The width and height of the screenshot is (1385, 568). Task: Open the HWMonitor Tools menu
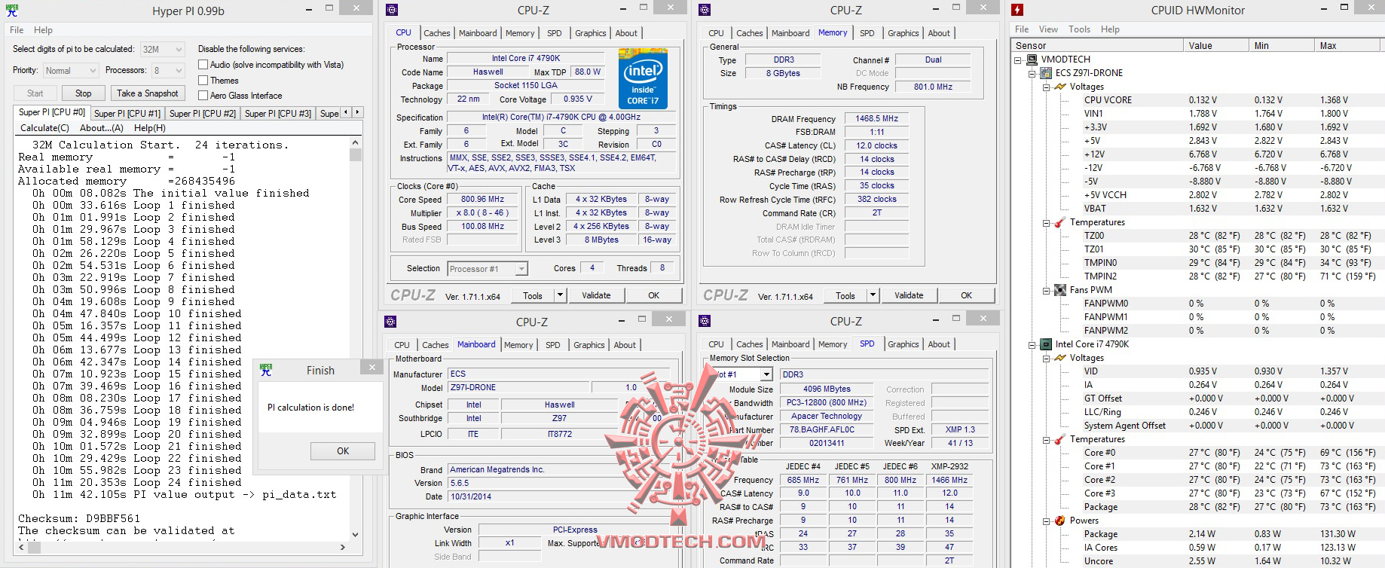(1079, 29)
